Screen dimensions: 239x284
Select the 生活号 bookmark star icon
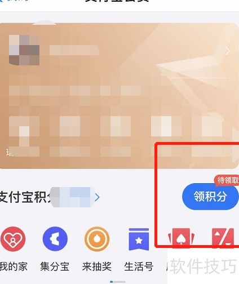click(139, 239)
